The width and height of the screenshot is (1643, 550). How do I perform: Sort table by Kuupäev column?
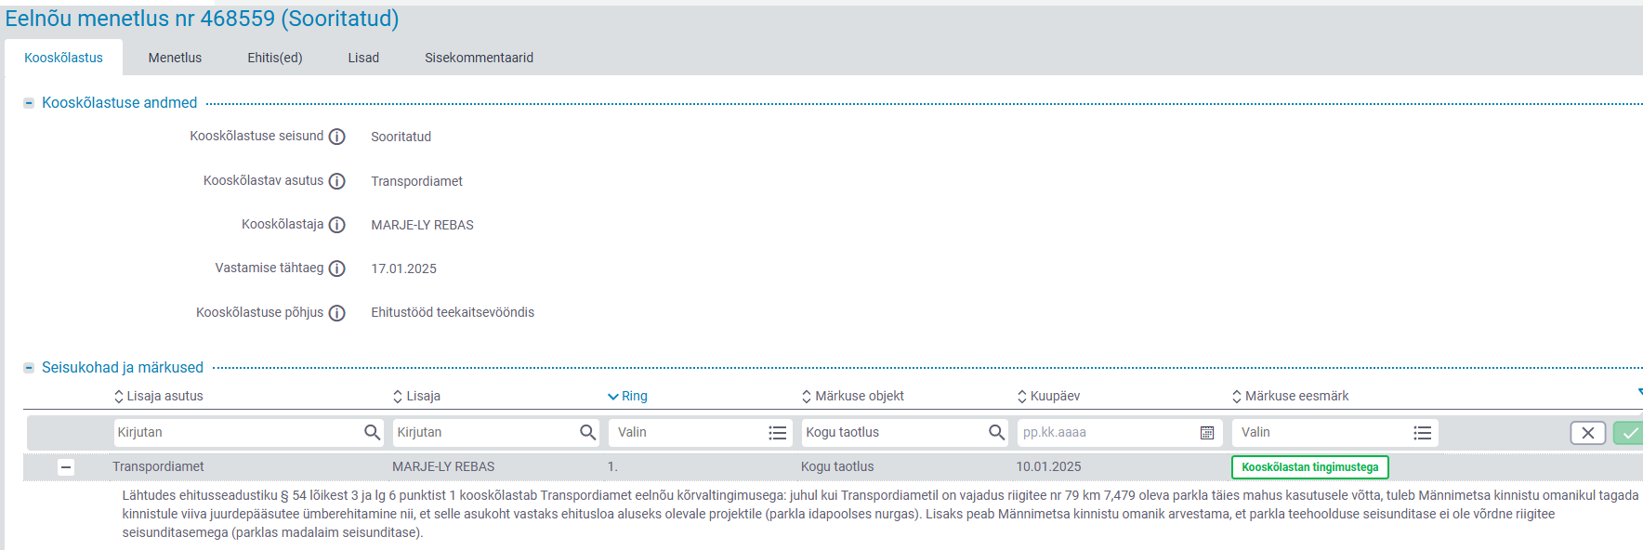tap(1049, 396)
